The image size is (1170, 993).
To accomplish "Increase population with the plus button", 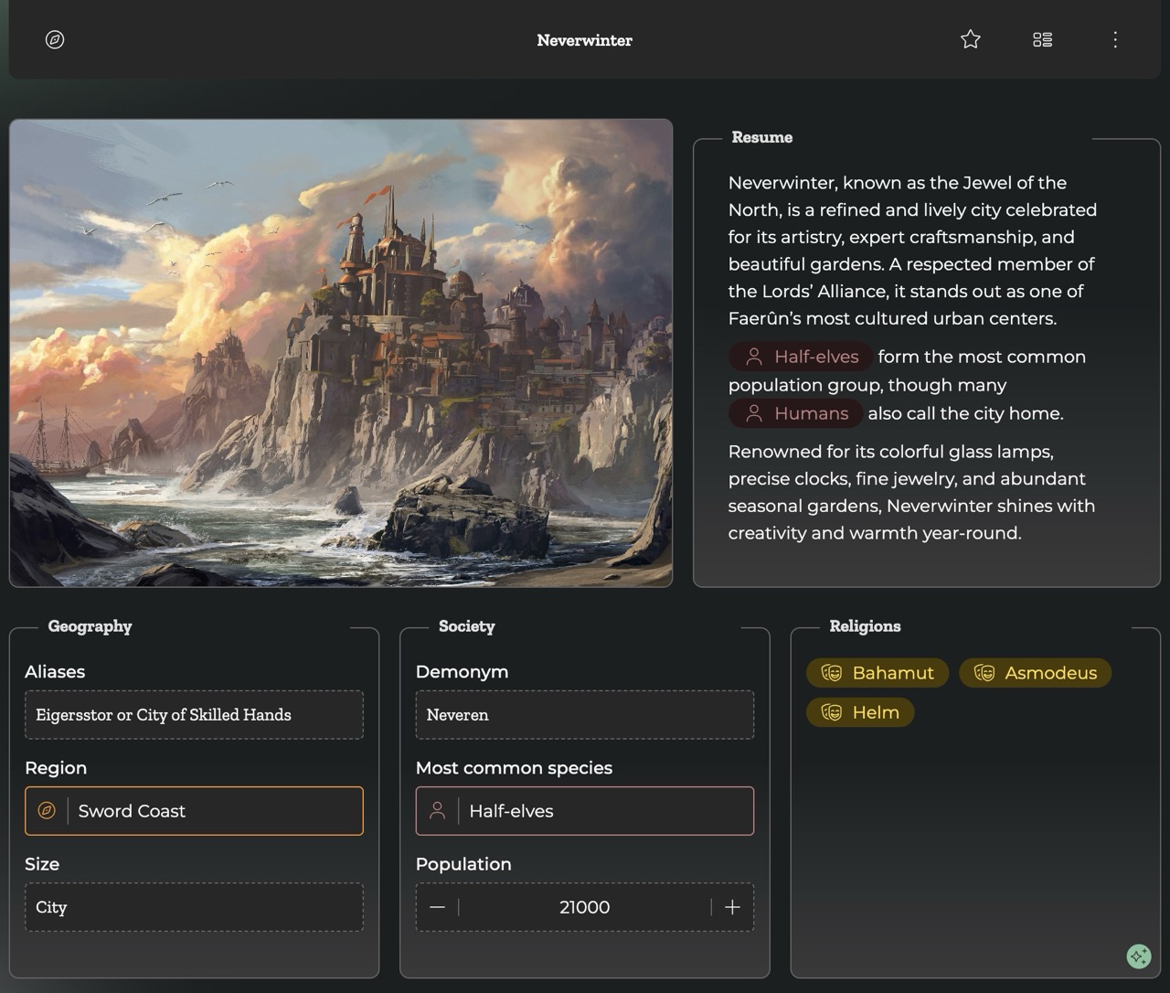I will (x=732, y=907).
